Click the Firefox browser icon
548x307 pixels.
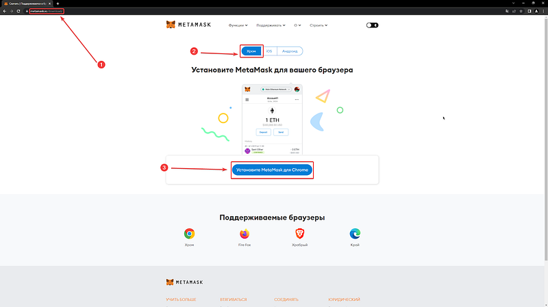point(245,234)
